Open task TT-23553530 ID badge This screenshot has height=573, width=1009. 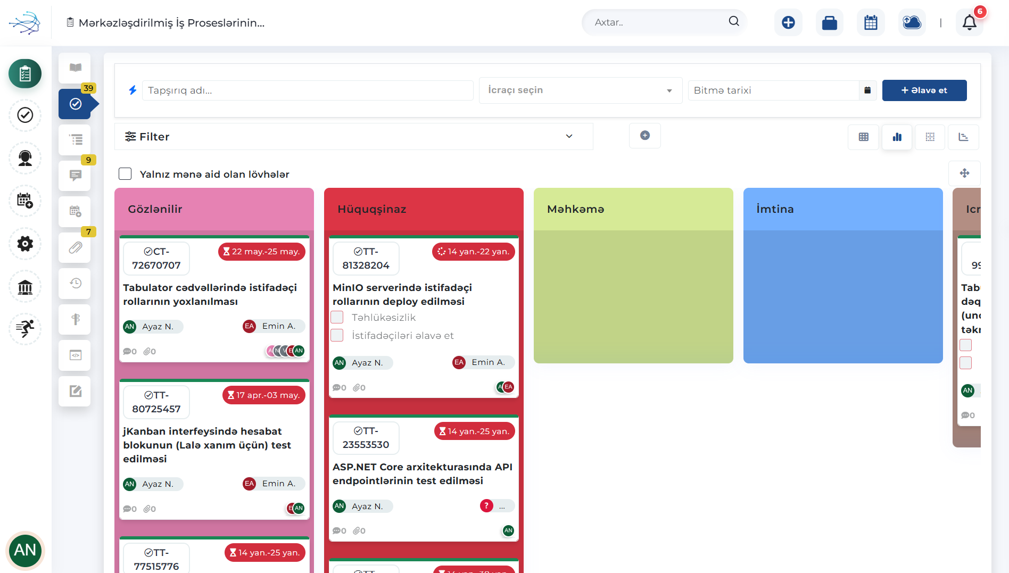click(366, 437)
